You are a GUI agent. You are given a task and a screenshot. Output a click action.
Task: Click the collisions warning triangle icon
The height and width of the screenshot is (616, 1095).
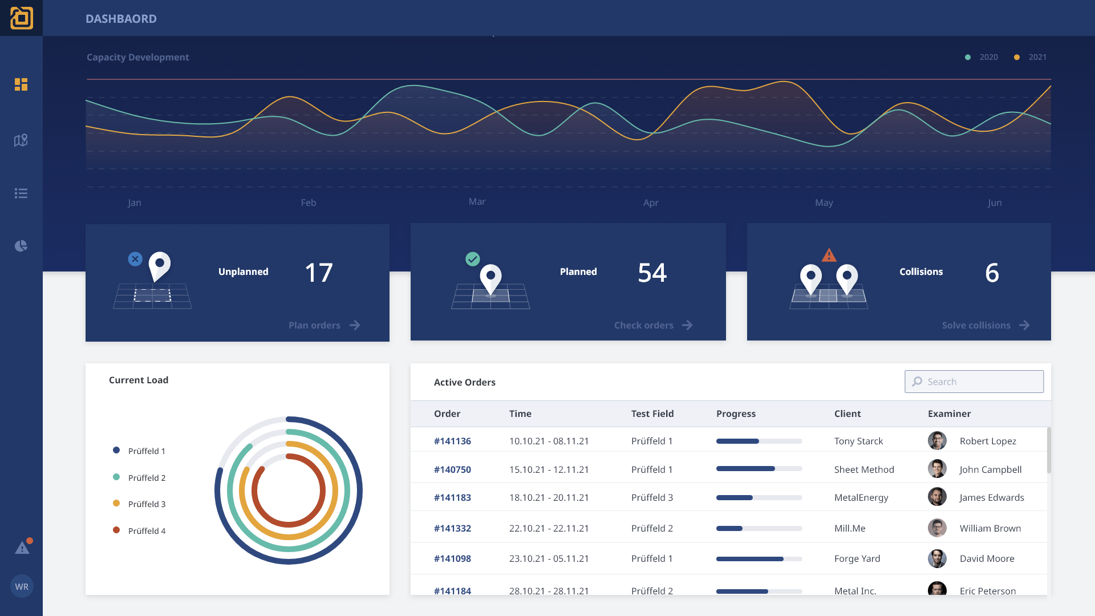point(829,256)
